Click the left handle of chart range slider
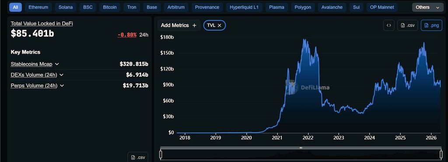The height and width of the screenshot is (162, 448). (x=161, y=155)
